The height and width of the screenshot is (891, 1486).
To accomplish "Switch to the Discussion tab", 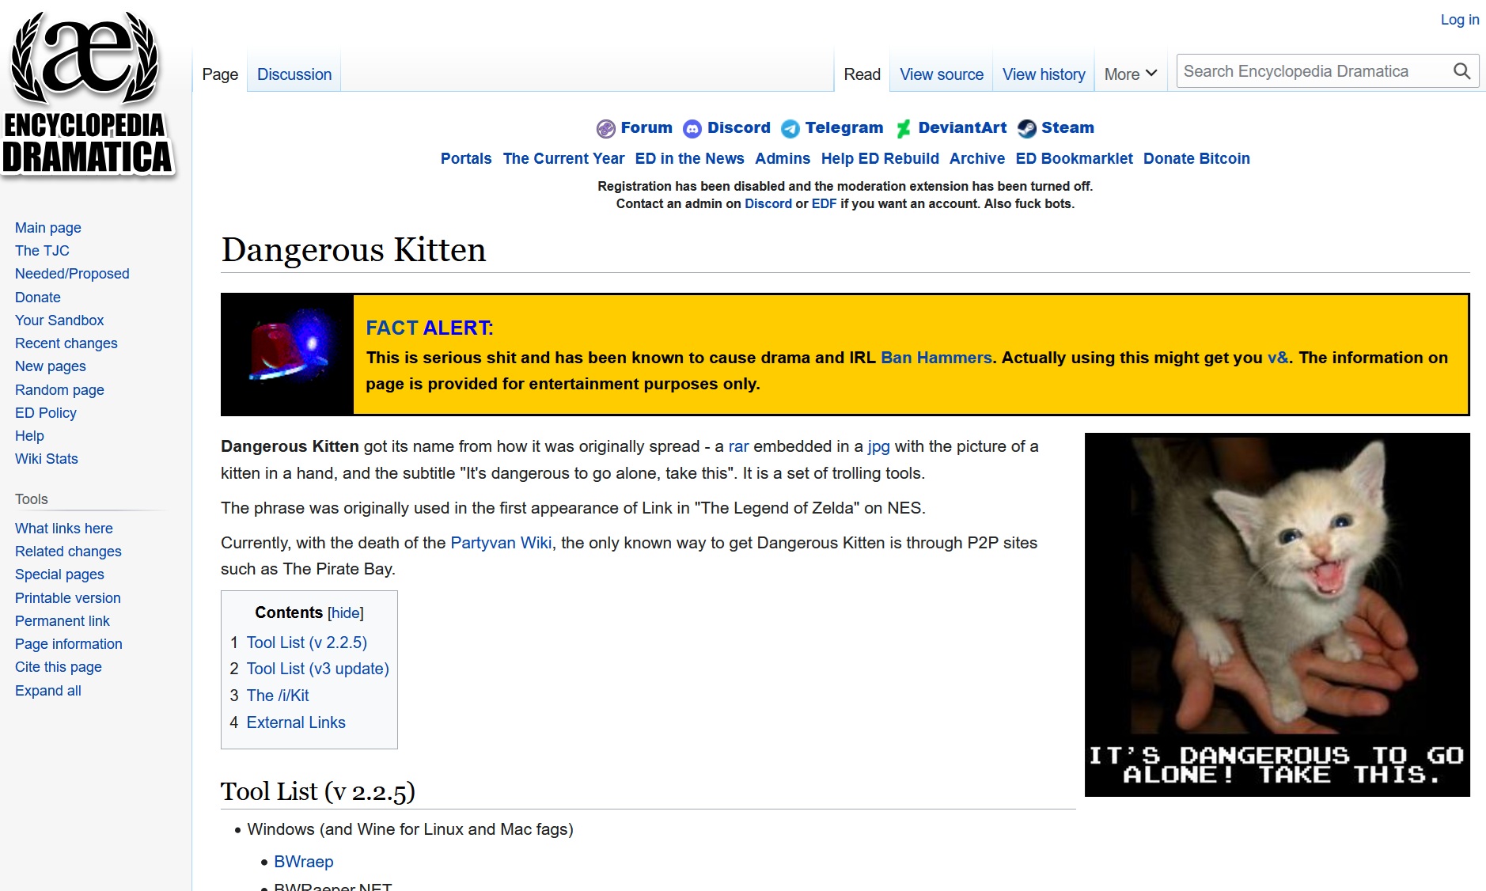I will [294, 74].
